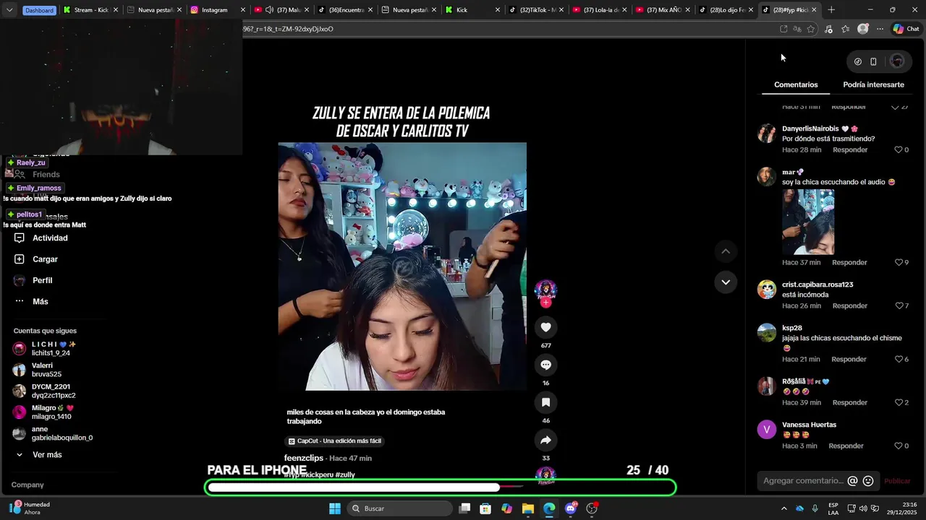Image resolution: width=926 pixels, height=520 pixels.
Task: Open CapCut - Una edición más fácil link
Action: (334, 441)
